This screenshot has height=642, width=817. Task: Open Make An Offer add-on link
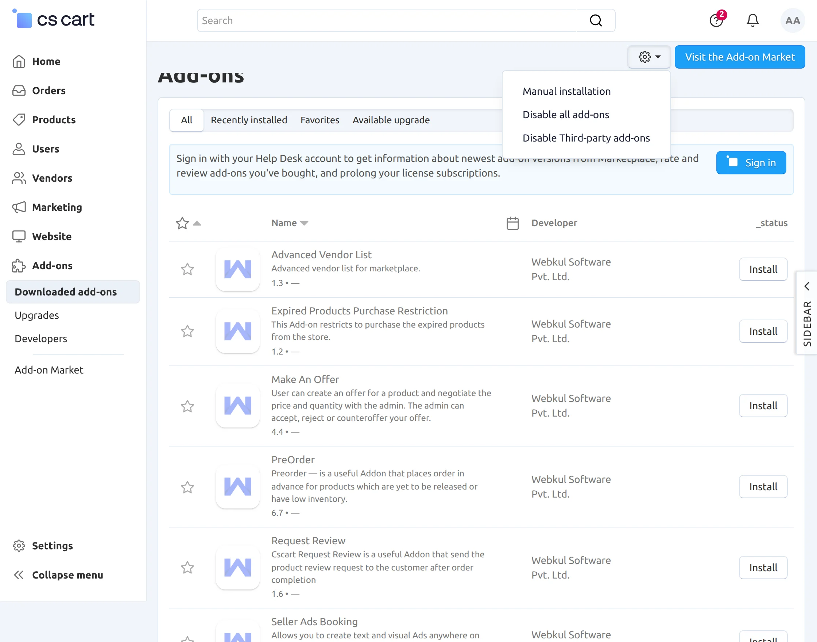305,379
